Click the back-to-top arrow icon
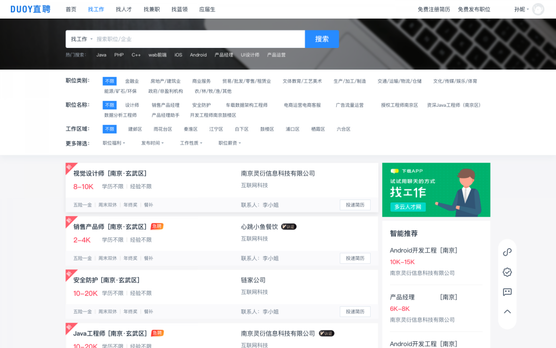This screenshot has width=556, height=348. coord(507,311)
